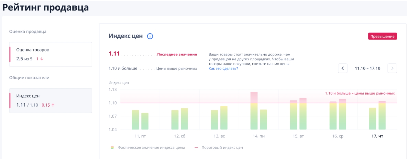This screenshot has height=159, width=407.
Task: Click the 11, пт day label
Action: [x=140, y=136]
